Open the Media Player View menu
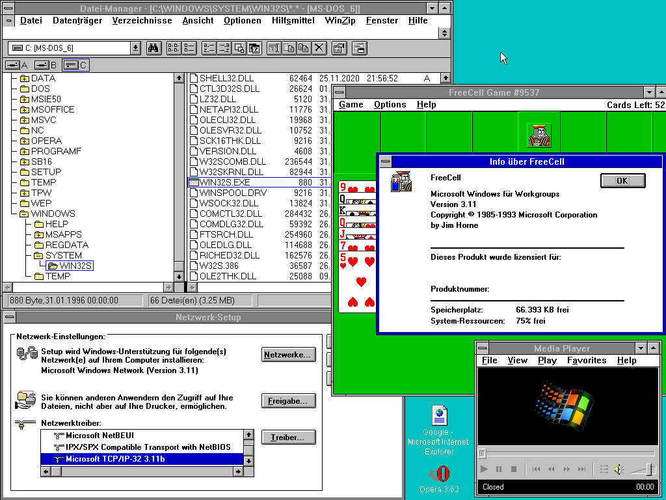This screenshot has width=666, height=500. (517, 361)
